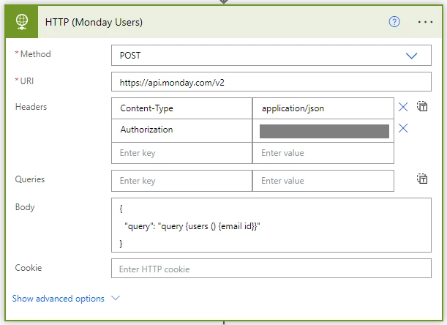Click the Queries value field
Viewport: 447px width, 325px height.
323,181
